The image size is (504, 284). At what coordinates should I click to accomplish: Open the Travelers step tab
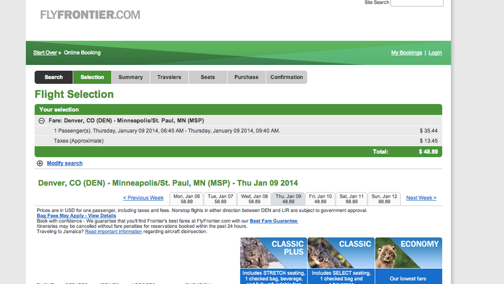coord(169,77)
